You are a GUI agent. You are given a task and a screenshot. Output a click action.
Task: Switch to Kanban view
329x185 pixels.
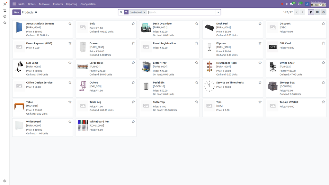[311, 12]
